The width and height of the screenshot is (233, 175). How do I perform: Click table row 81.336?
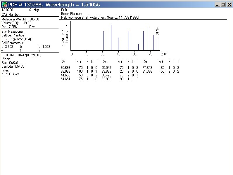161,71
